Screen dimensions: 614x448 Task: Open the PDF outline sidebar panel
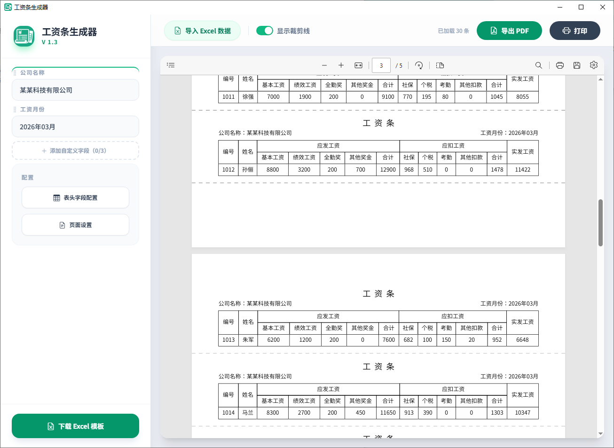coord(171,65)
